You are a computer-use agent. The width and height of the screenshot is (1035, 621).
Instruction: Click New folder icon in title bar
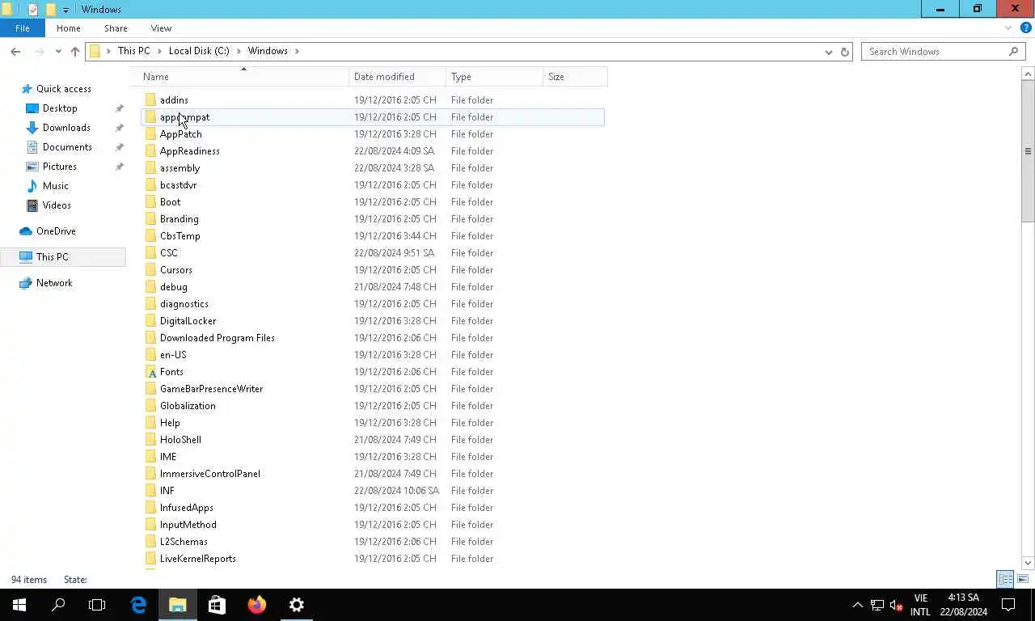(x=50, y=10)
